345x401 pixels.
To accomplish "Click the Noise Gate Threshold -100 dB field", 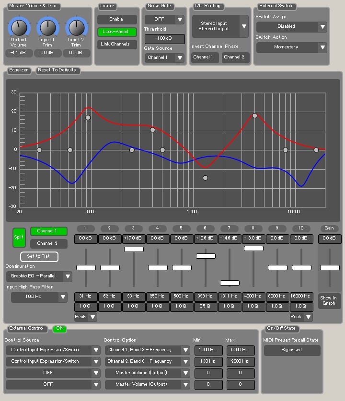I will click(x=164, y=39).
